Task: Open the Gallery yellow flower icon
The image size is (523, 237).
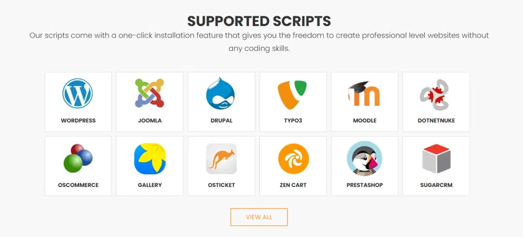Action: [150, 159]
